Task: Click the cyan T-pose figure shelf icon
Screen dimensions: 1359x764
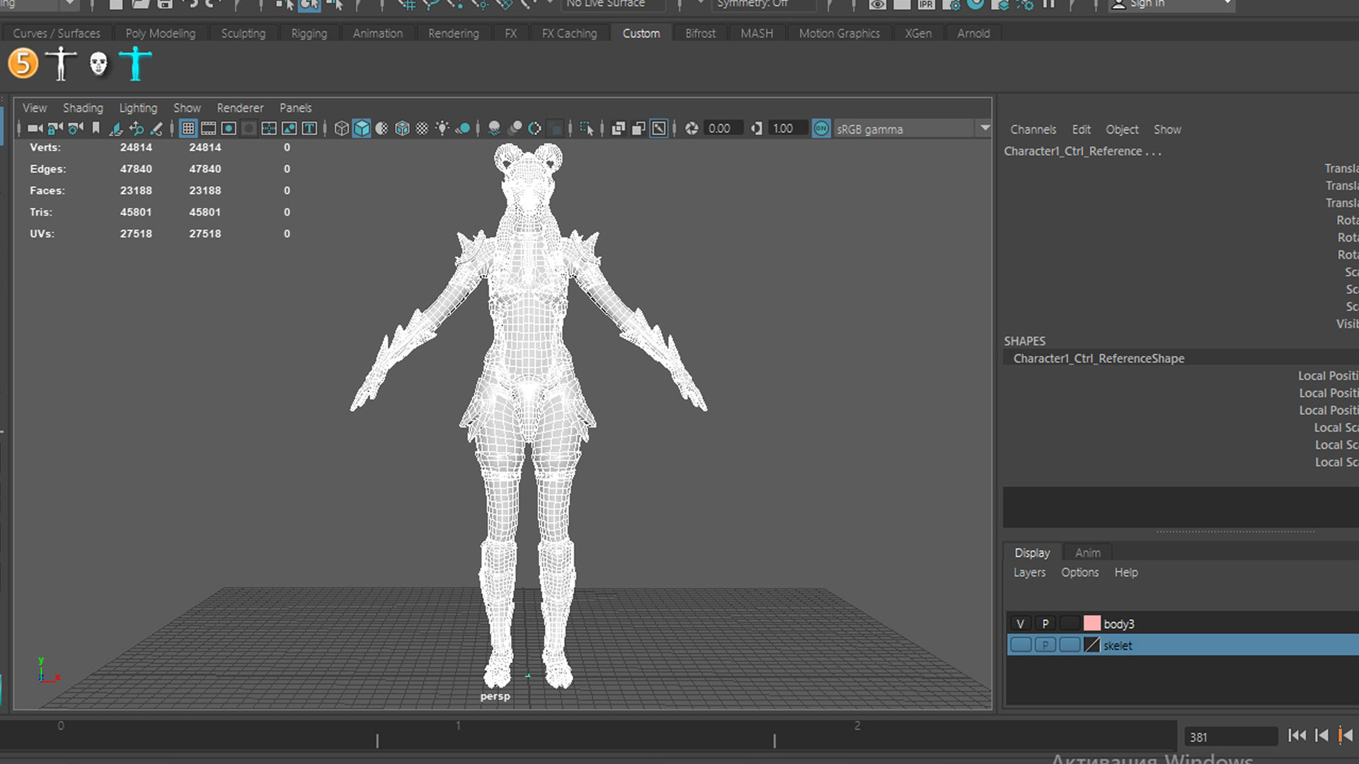Action: pyautogui.click(x=135, y=63)
